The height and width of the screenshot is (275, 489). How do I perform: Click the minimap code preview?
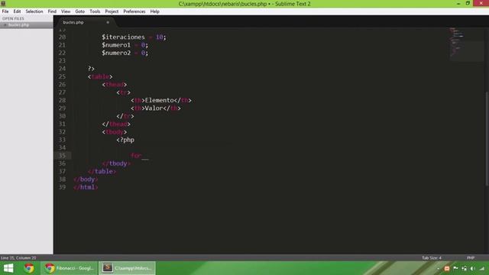click(466, 44)
